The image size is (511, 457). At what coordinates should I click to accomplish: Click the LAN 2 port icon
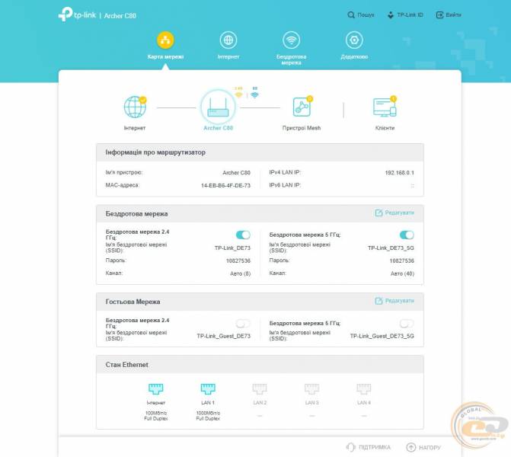260,388
